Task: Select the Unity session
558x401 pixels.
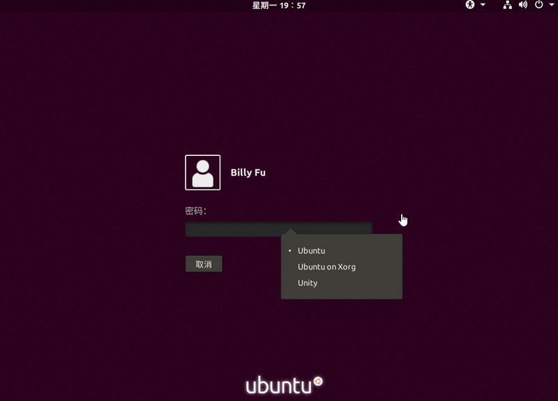Action: pos(308,283)
